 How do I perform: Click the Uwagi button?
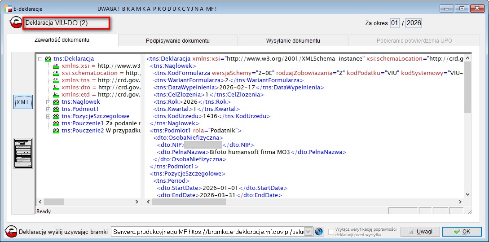tap(420, 232)
